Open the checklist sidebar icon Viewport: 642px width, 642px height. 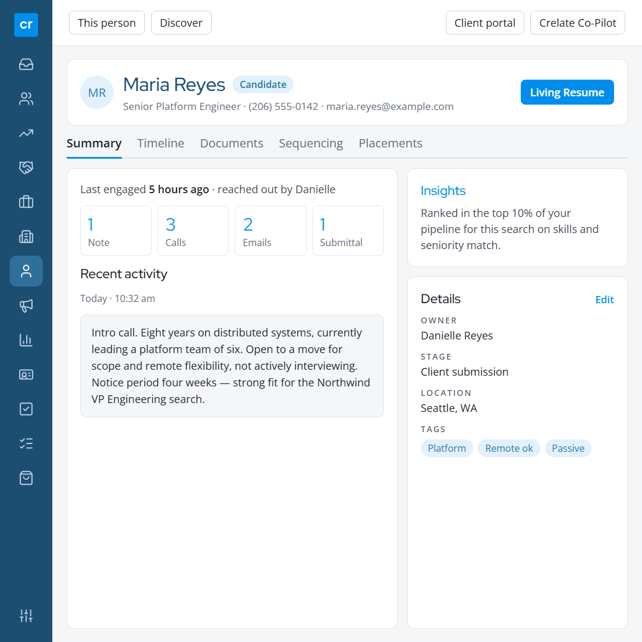click(x=26, y=443)
